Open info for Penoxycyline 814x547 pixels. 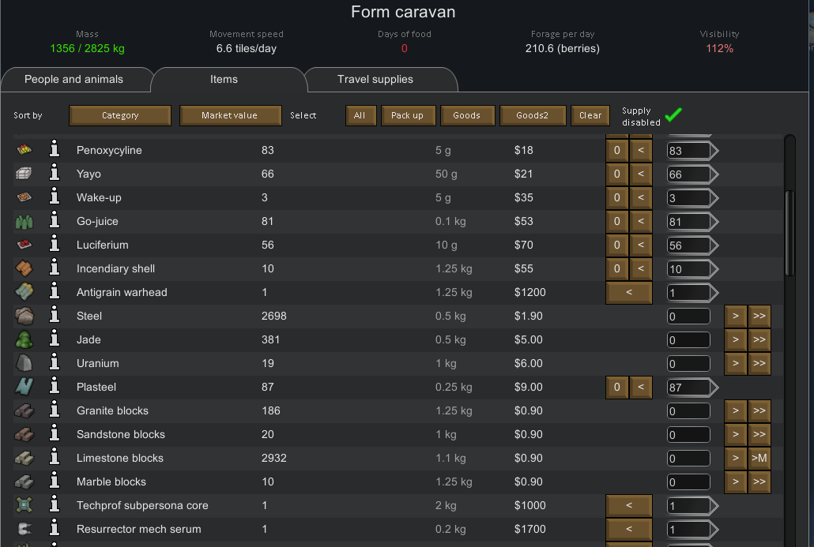[55, 150]
